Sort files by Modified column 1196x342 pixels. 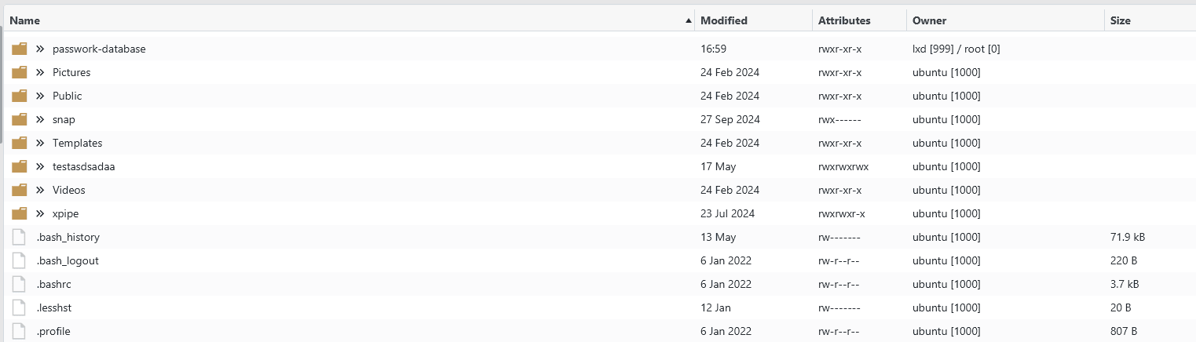click(723, 20)
